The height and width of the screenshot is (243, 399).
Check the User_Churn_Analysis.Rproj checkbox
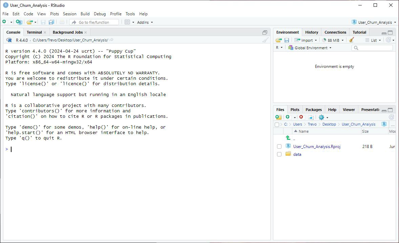(x=279, y=146)
